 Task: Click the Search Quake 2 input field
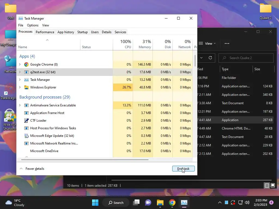point(246,58)
